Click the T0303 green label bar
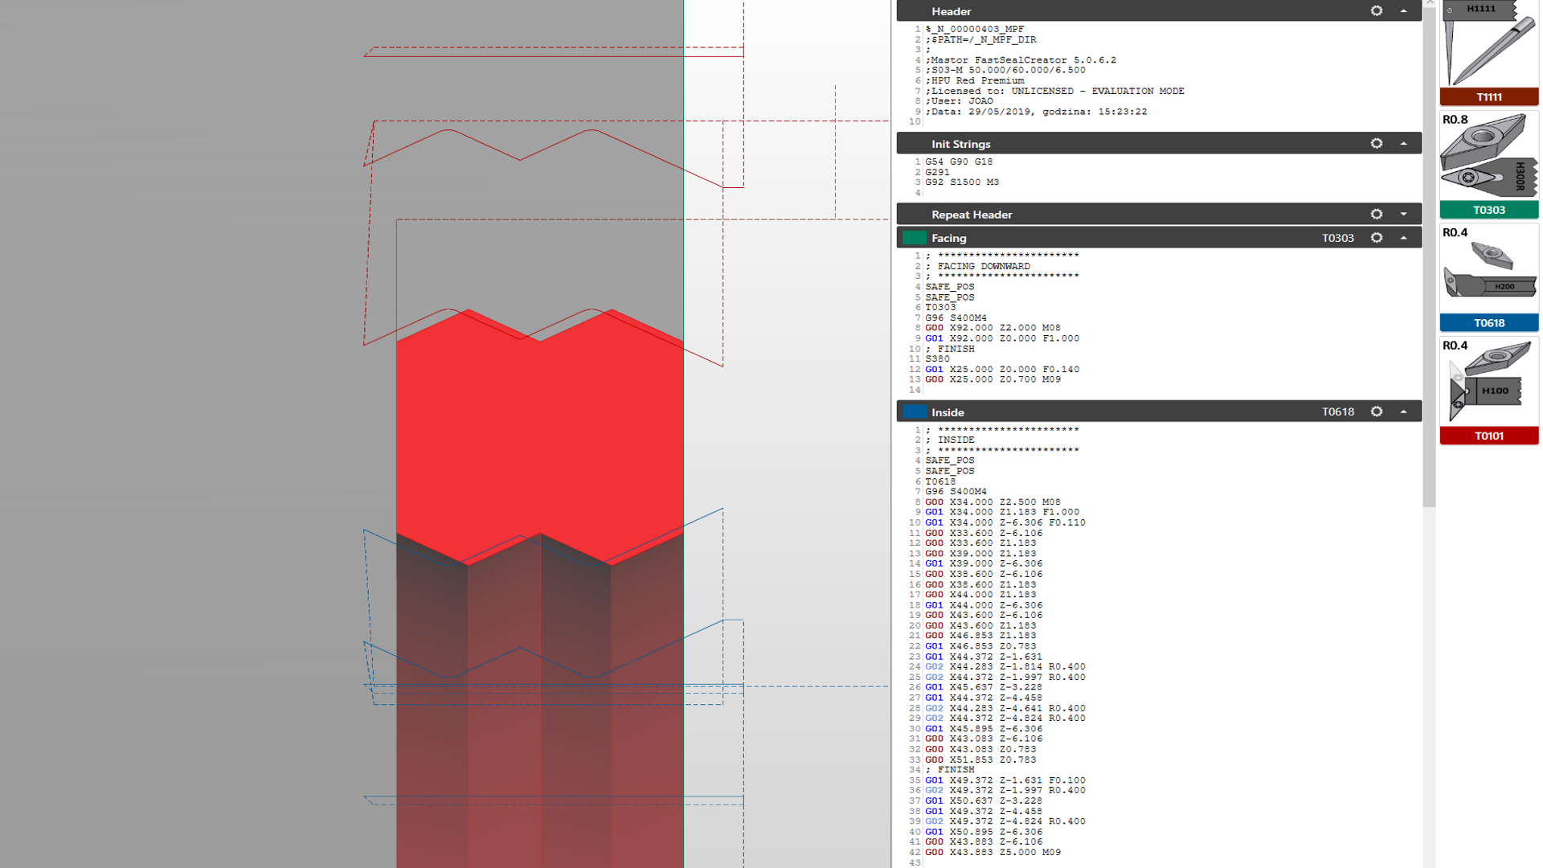This screenshot has height=868, width=1543. [x=1489, y=210]
